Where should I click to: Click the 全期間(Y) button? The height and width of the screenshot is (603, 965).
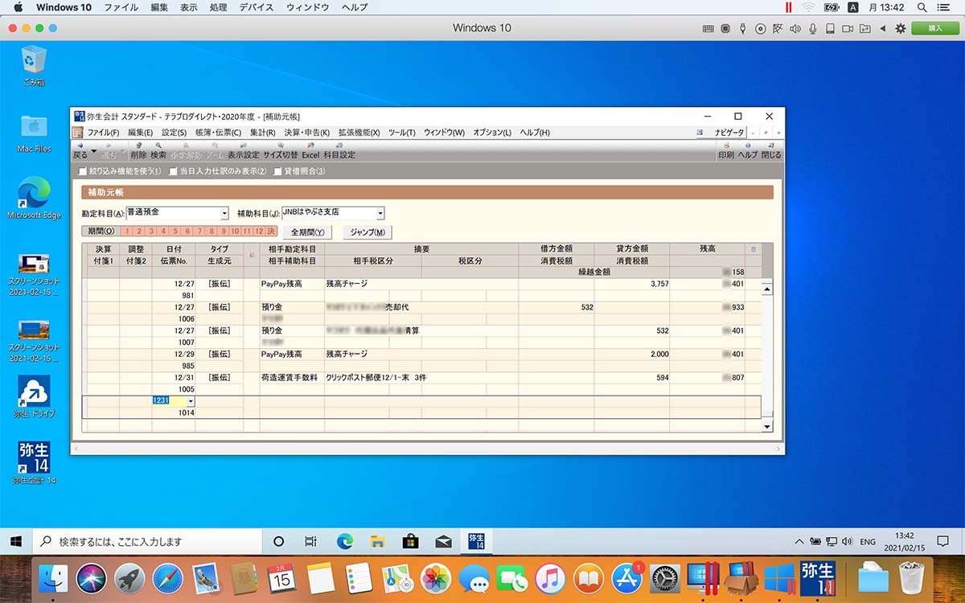tap(307, 232)
